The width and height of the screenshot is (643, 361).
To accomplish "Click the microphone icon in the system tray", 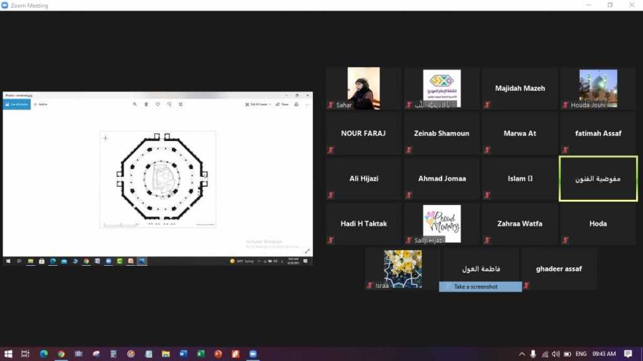I will pyautogui.click(x=533, y=354).
